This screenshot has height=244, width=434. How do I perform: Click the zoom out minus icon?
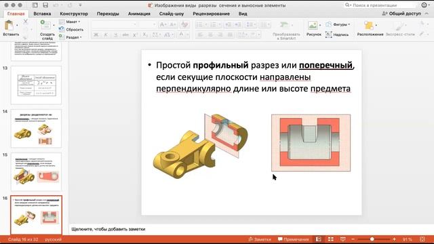pyautogui.click(x=353, y=239)
